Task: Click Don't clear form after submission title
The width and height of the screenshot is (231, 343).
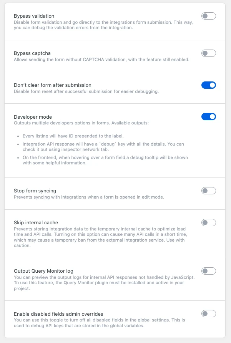Action: [x=52, y=85]
